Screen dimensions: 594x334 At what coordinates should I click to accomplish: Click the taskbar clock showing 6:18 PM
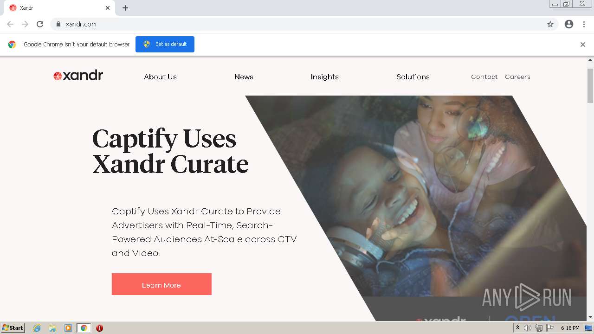(570, 328)
